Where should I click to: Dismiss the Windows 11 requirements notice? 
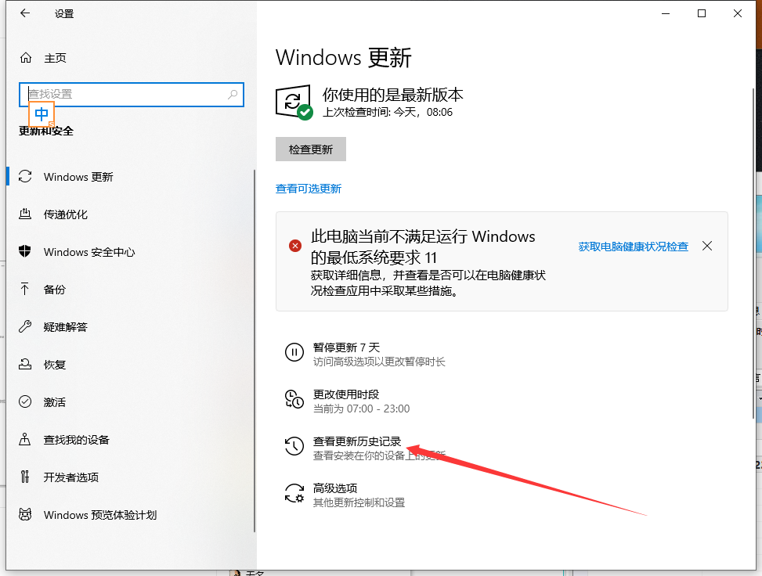pyautogui.click(x=707, y=246)
